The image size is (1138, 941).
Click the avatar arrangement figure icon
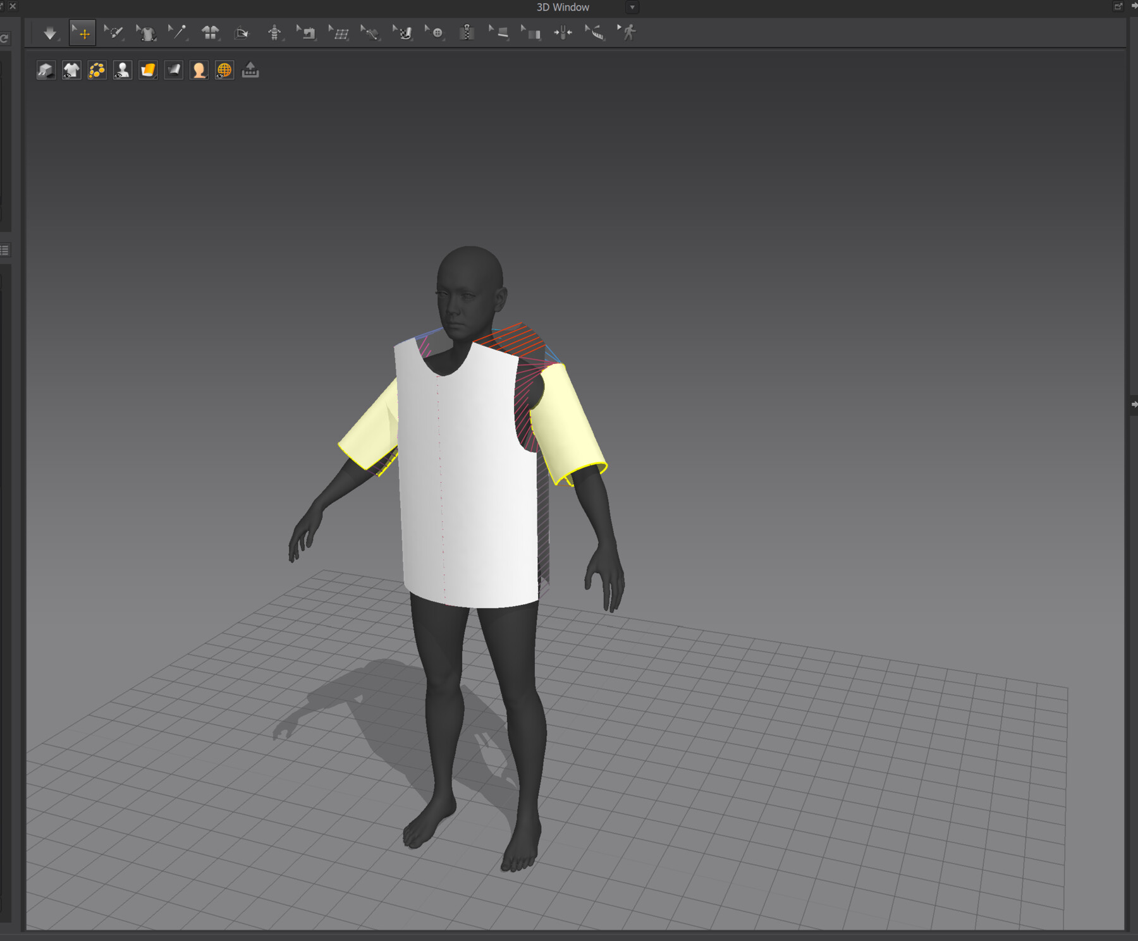(x=274, y=33)
